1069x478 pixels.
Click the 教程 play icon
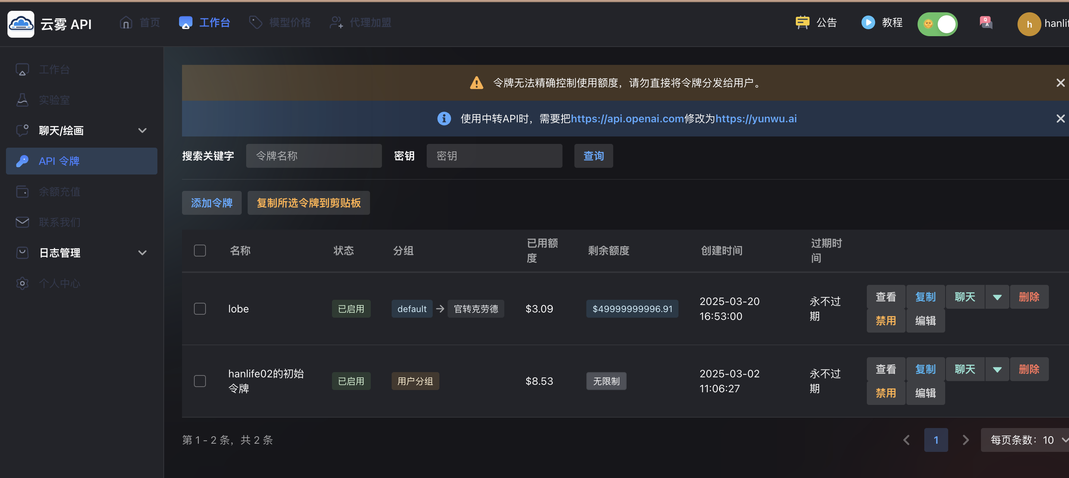(x=868, y=22)
